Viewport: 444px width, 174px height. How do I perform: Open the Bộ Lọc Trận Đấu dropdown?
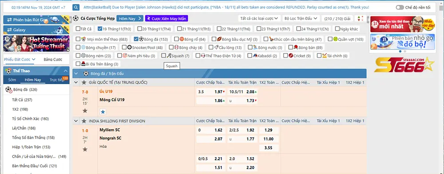coord(301,18)
